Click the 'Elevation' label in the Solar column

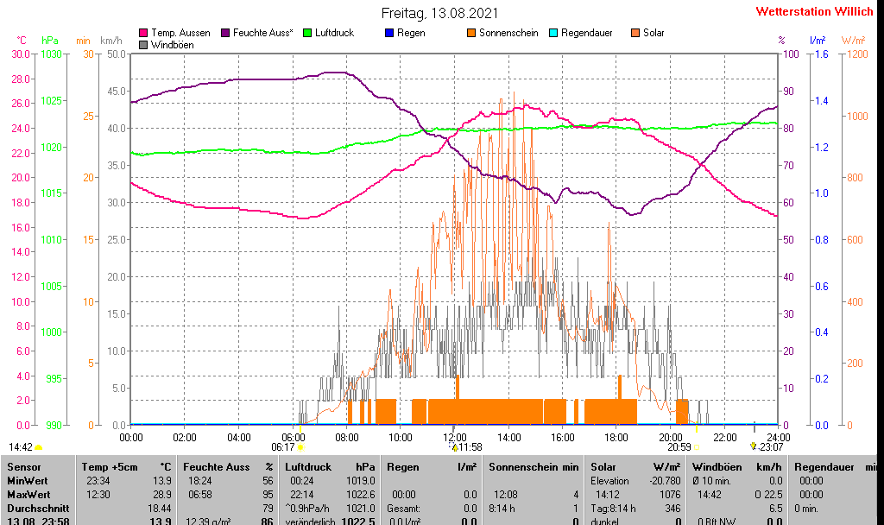(x=609, y=481)
